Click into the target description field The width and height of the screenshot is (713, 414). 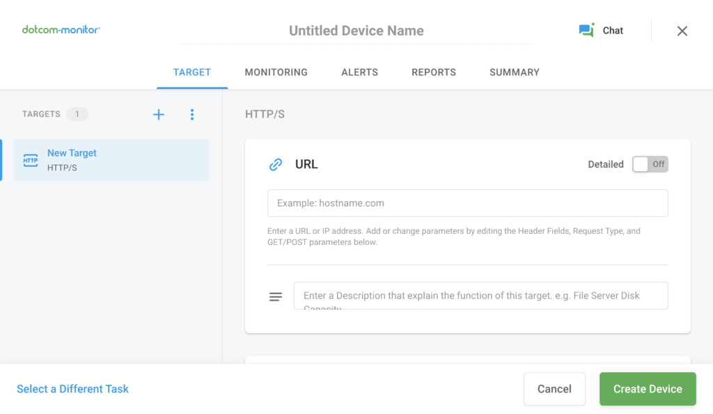coord(481,296)
